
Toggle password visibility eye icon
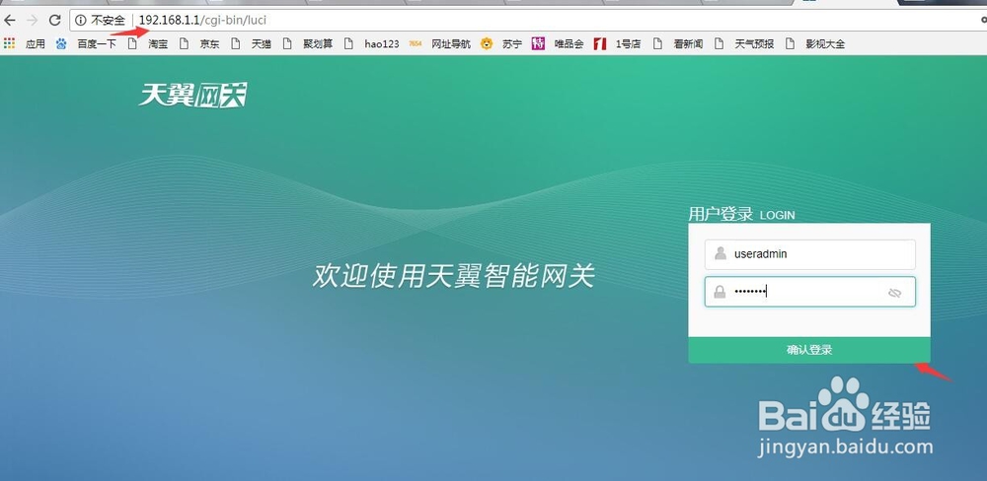pos(894,293)
